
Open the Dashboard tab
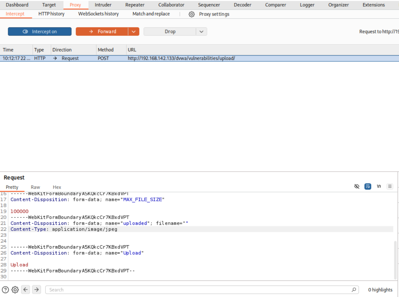pyautogui.click(x=17, y=5)
